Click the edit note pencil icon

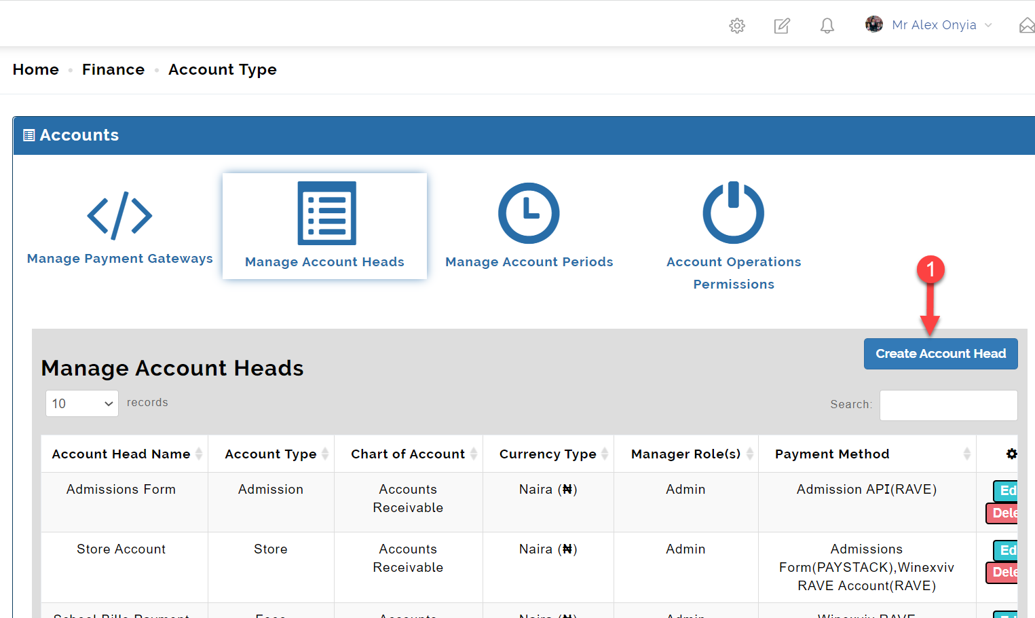point(782,26)
